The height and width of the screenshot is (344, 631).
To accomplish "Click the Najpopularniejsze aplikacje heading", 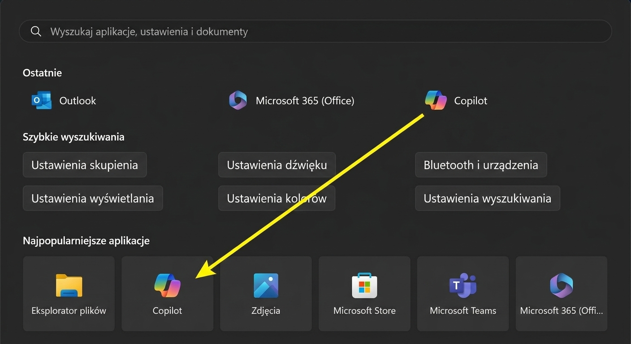I will [x=86, y=241].
